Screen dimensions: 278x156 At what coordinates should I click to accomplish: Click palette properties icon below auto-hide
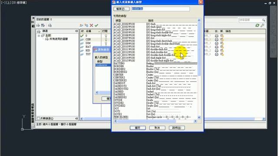(x=33, y=26)
